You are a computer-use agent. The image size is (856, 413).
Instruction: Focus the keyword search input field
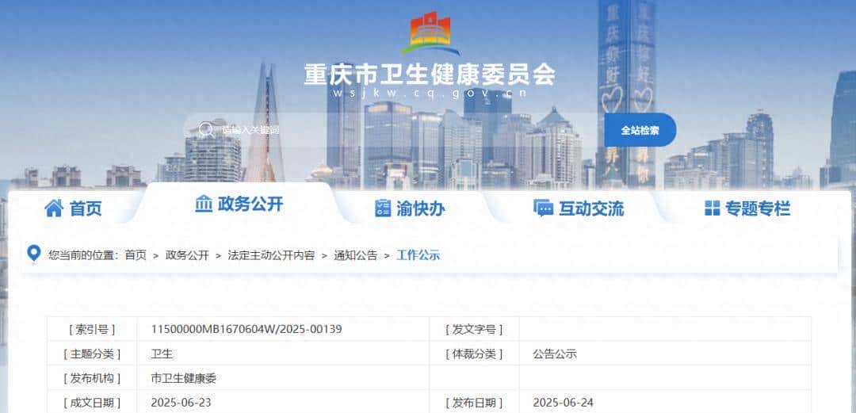click(393, 130)
